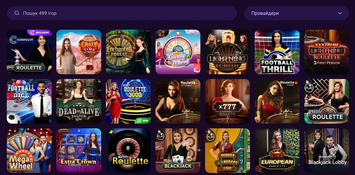Open the x777 Roulette game
The width and height of the screenshot is (355, 175).
coord(227,101)
